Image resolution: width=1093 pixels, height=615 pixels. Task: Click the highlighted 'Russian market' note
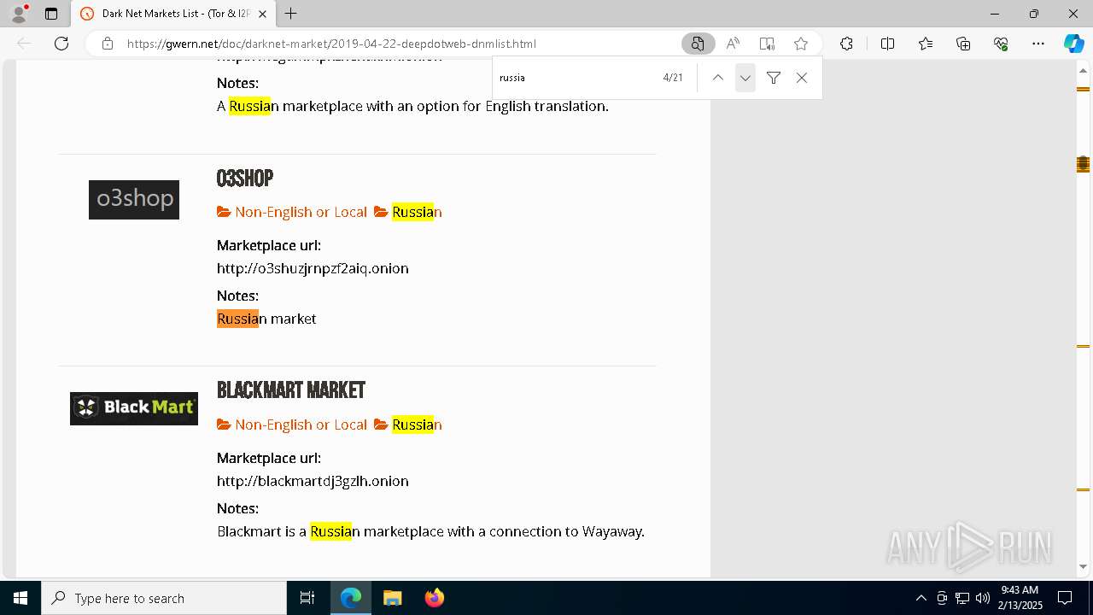click(x=266, y=319)
